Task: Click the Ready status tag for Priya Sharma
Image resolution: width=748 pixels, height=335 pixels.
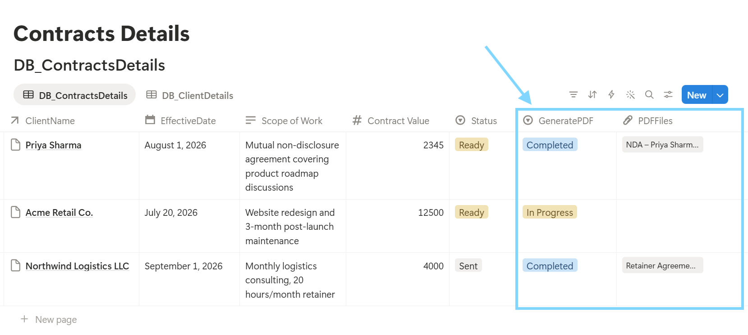Action: (472, 145)
